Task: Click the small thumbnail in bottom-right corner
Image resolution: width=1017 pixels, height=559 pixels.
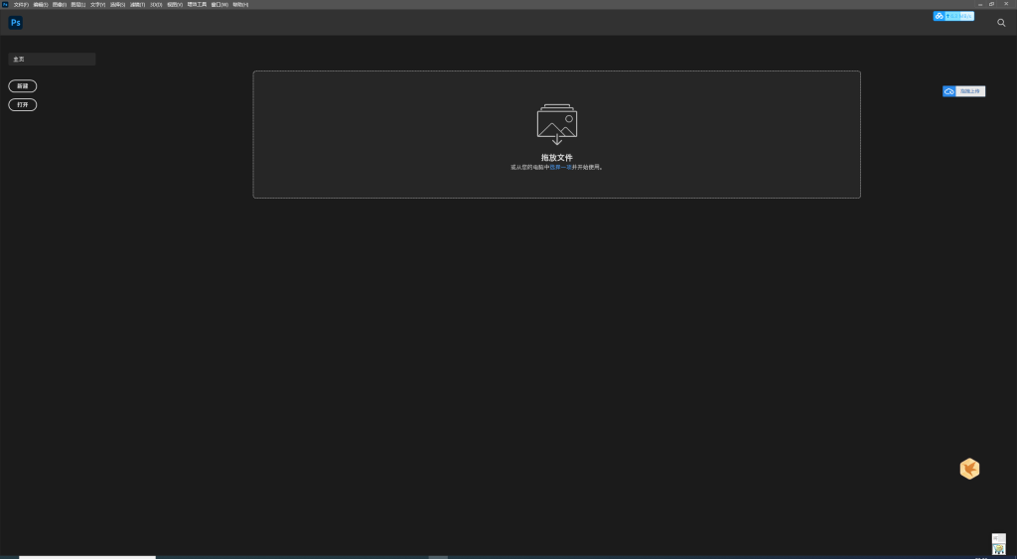Action: point(998,544)
